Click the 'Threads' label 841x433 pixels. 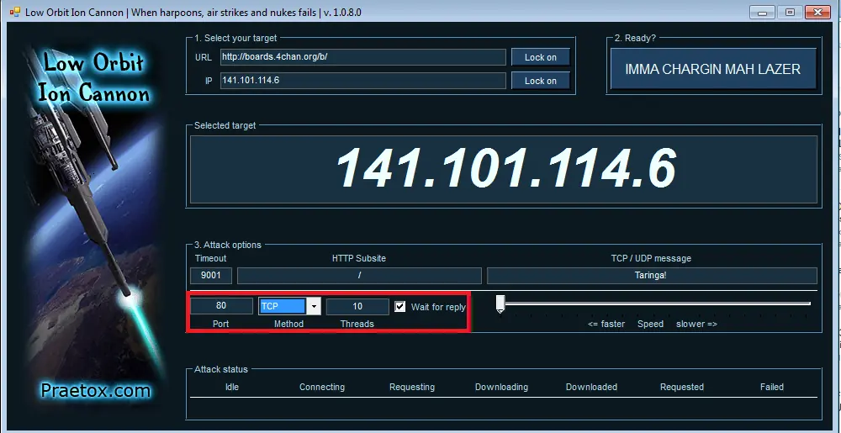357,325
